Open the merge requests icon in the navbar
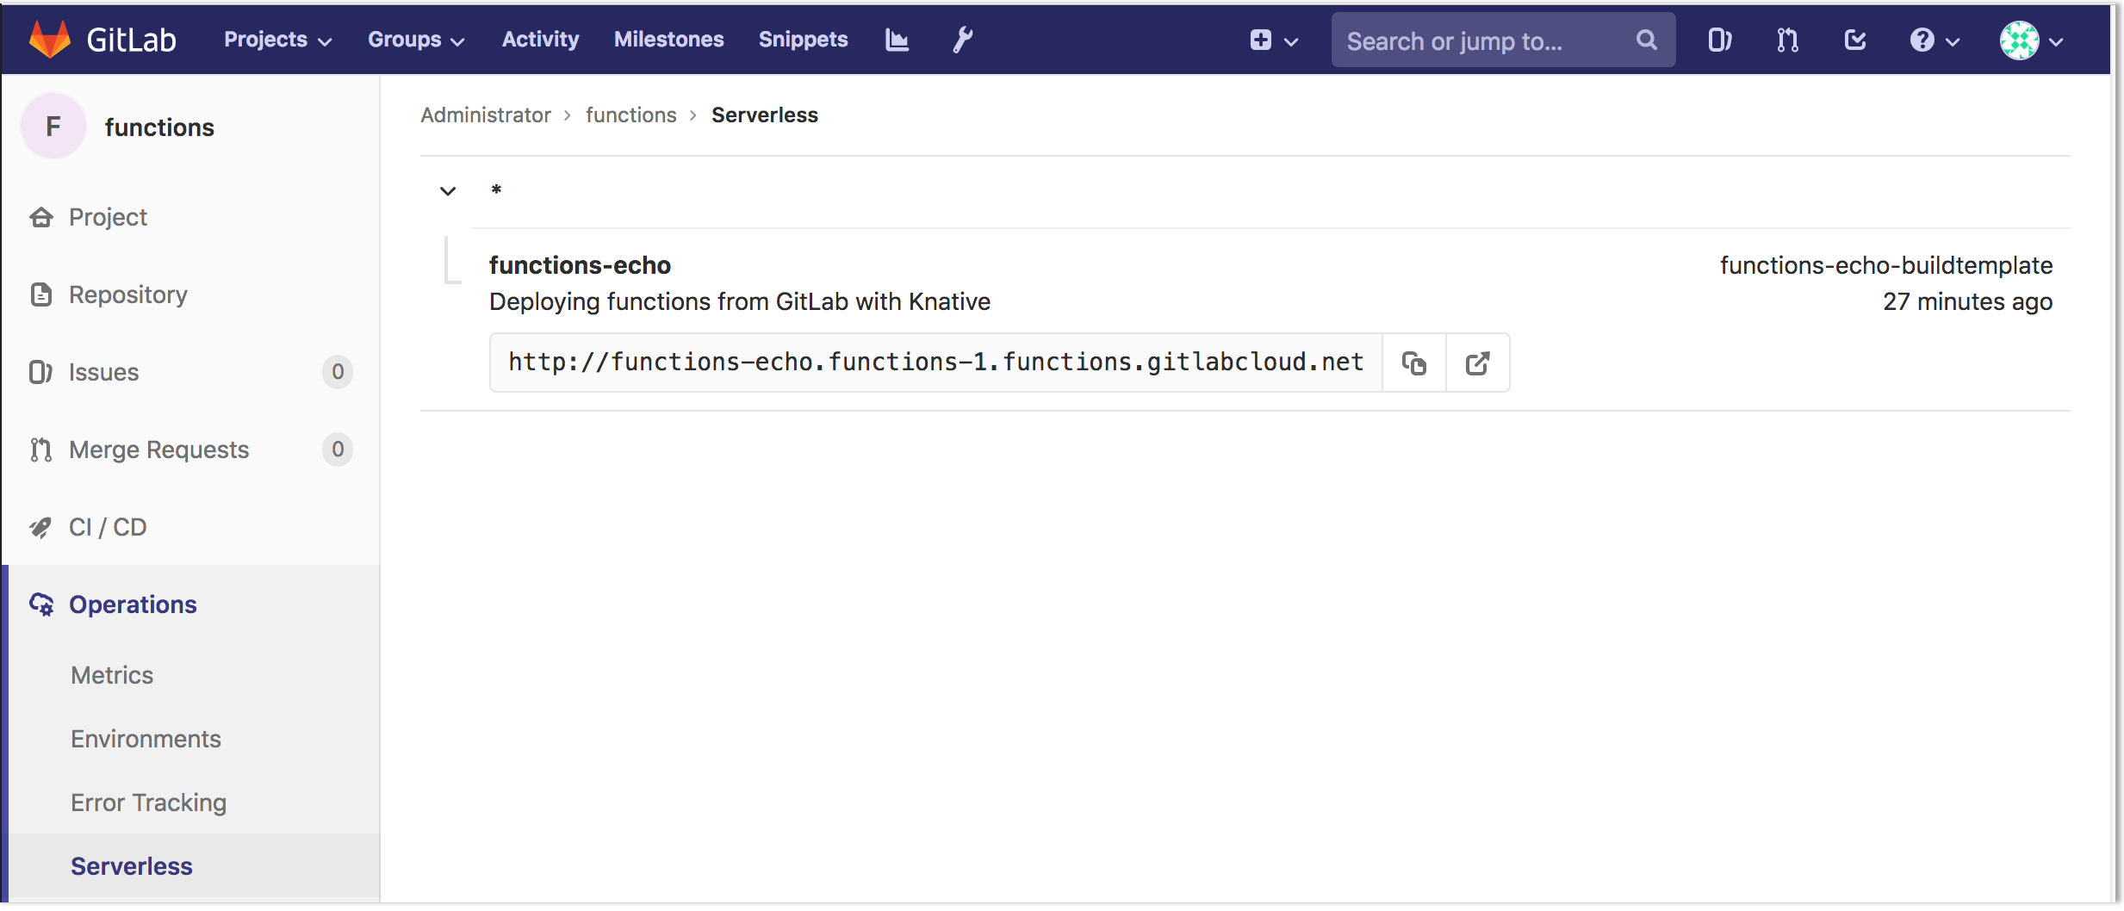 click(x=1786, y=40)
